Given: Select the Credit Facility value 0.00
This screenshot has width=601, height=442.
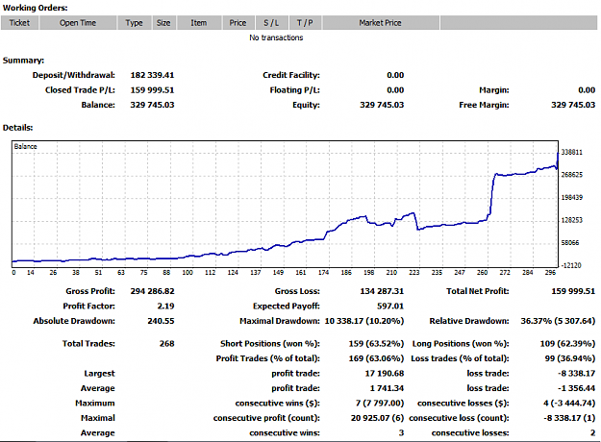Looking at the screenshot, I should pos(395,75).
